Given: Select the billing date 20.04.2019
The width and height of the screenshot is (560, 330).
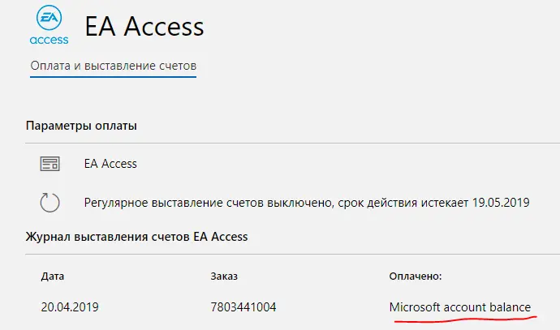Looking at the screenshot, I should tap(70, 307).
